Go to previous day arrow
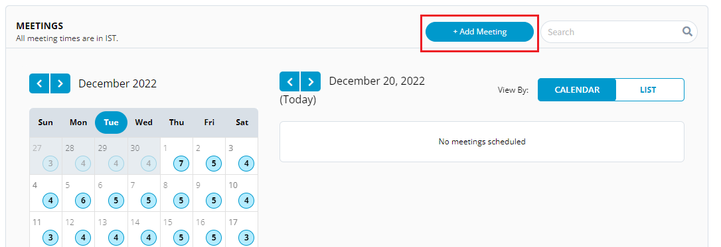This screenshot has height=247, width=721. 289,81
